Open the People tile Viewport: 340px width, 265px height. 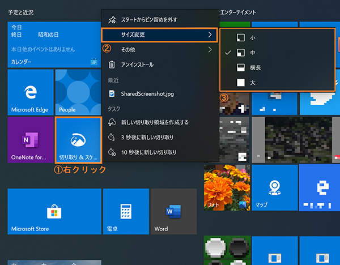[x=77, y=92]
